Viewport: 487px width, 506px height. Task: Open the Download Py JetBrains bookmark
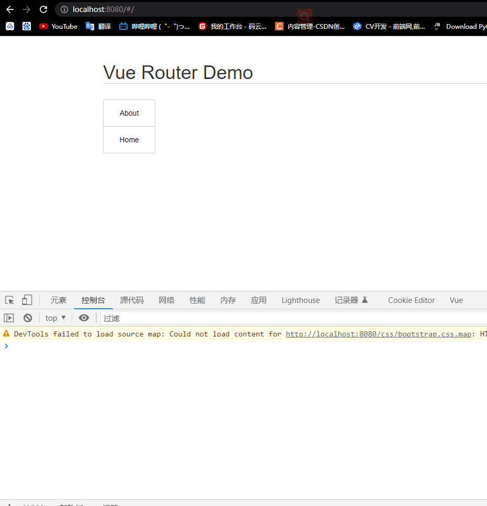[460, 26]
